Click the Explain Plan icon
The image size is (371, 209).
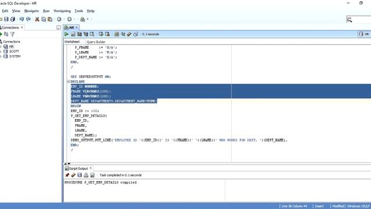tap(79, 34)
